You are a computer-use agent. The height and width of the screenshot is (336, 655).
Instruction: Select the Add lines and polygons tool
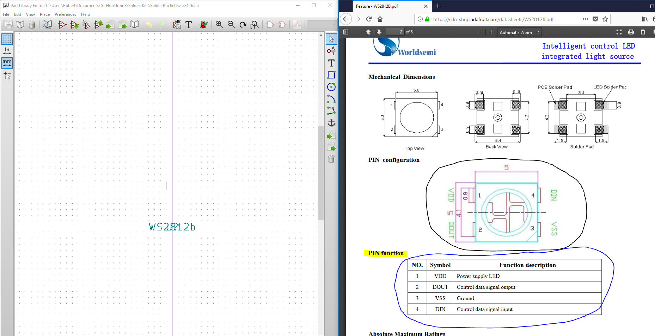331,111
